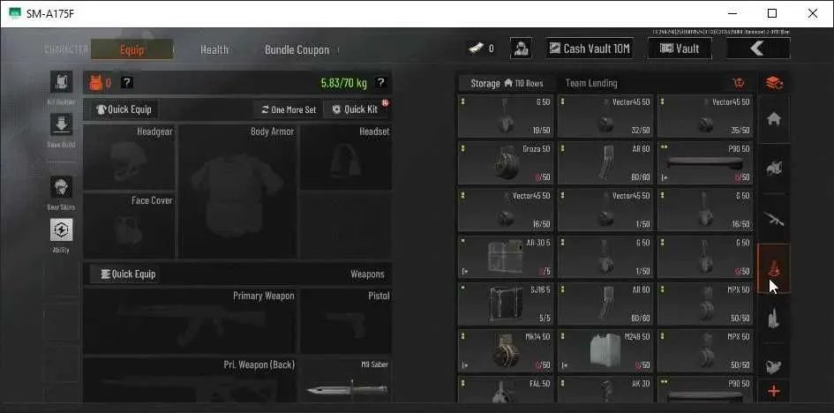Screen dimensions: 834x413
Task: Open the Gear Skins icon
Action: 61,187
